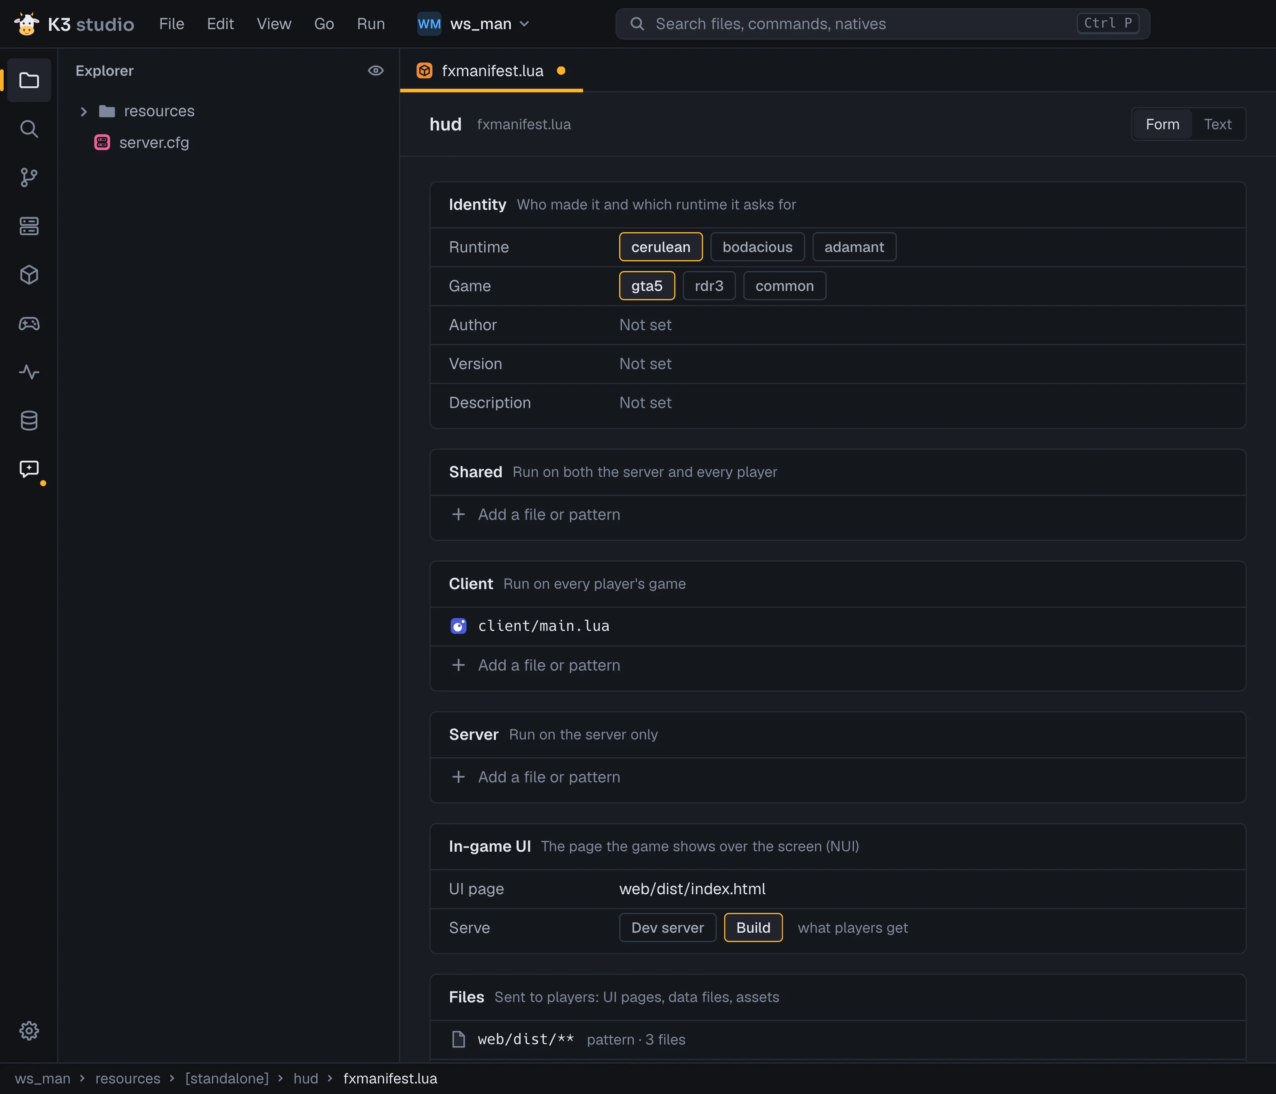The height and width of the screenshot is (1094, 1276).
Task: Open the View menu
Action: 274,24
